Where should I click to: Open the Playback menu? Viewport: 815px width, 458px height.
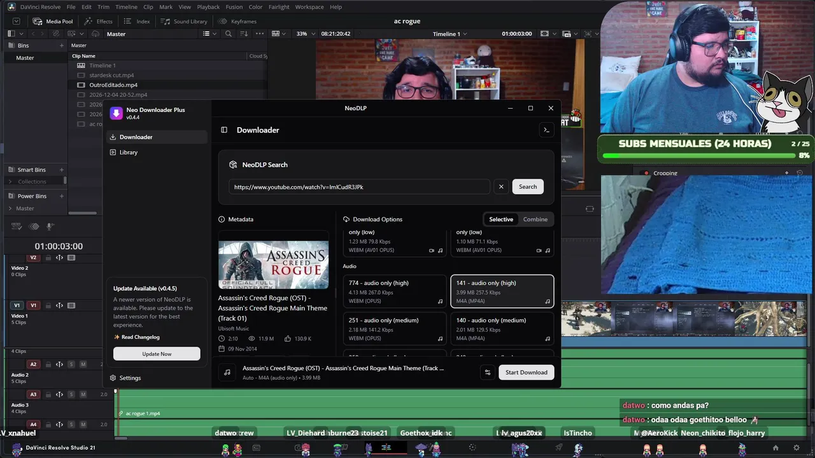point(208,7)
